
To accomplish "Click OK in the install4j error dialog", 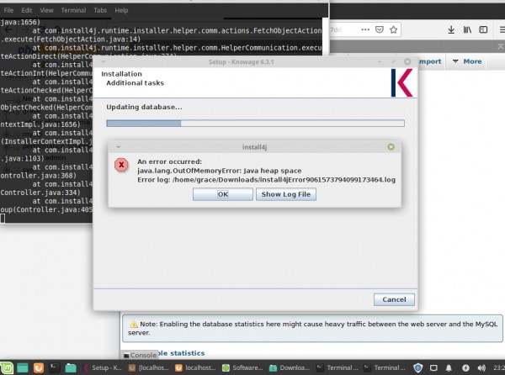I will coord(222,194).
